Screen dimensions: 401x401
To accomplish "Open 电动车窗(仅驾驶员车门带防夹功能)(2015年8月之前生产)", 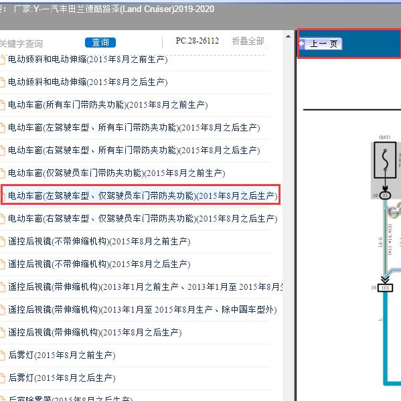I will [116, 173].
